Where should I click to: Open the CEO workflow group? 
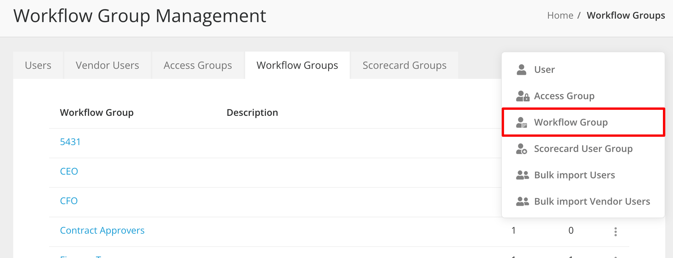click(69, 171)
